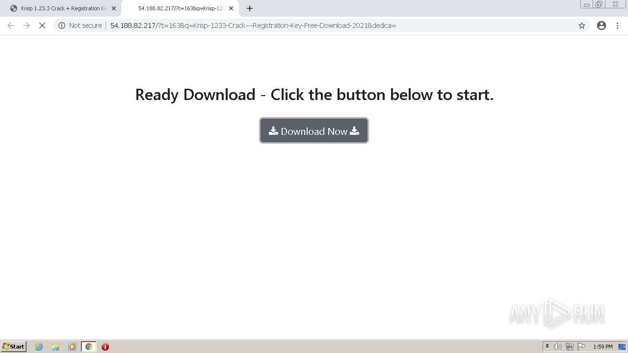Viewport: 628px width, 353px height.
Task: Minimize the Chrome window
Action: [587, 4]
